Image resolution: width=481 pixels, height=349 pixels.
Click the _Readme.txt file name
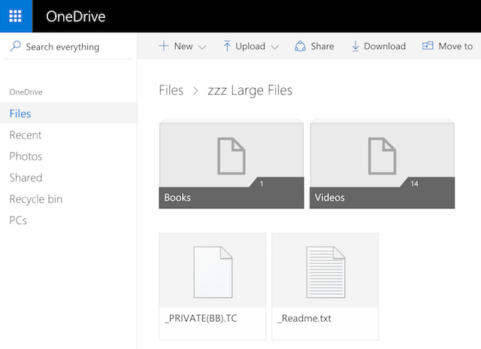tap(304, 318)
